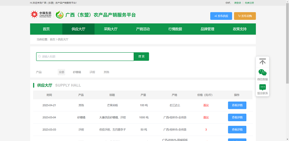Select the 供应大厅 nav tab
Image resolution: width=289 pixels, height=141 pixels.
coord(78,29)
